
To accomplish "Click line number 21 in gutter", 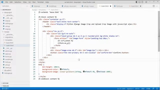I will pyautogui.click(x=34, y=60).
